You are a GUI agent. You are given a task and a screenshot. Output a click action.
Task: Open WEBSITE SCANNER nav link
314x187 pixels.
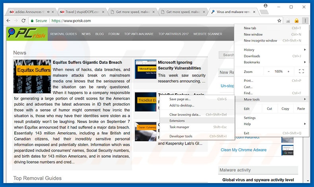(x=207, y=34)
